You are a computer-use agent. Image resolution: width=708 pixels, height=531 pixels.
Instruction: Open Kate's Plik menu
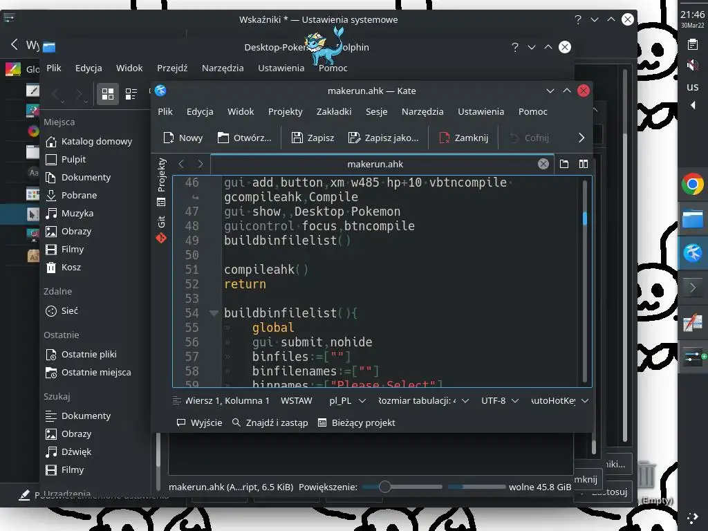pyautogui.click(x=165, y=111)
